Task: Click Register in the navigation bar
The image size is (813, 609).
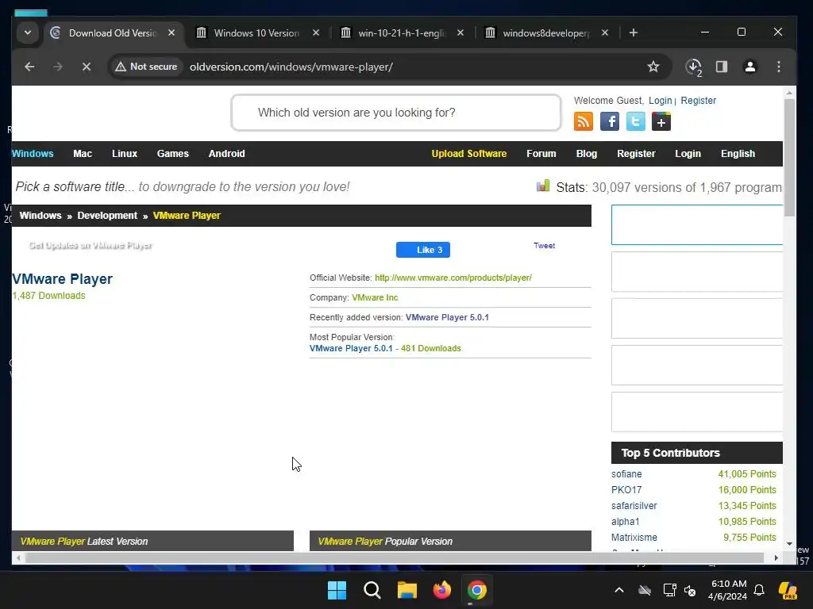Action: 636,154
